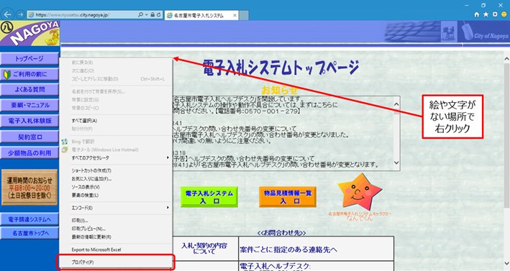Click the page vertical scrollbar thumb

click(506, 135)
